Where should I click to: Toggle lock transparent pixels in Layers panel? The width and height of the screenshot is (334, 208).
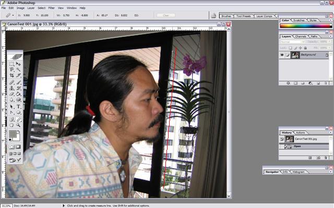291,47
